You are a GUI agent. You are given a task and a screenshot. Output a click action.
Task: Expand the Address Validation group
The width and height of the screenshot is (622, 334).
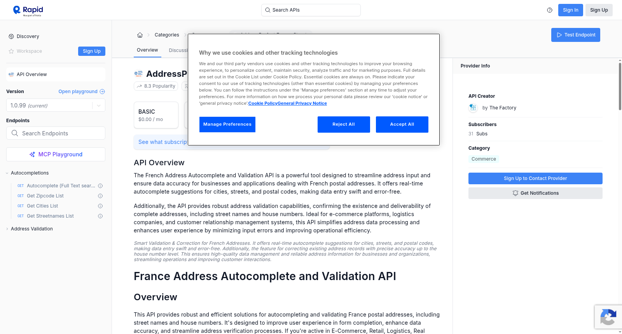(x=7, y=229)
